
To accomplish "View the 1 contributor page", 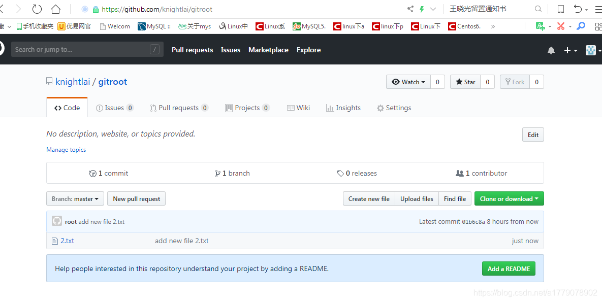I will pyautogui.click(x=481, y=173).
